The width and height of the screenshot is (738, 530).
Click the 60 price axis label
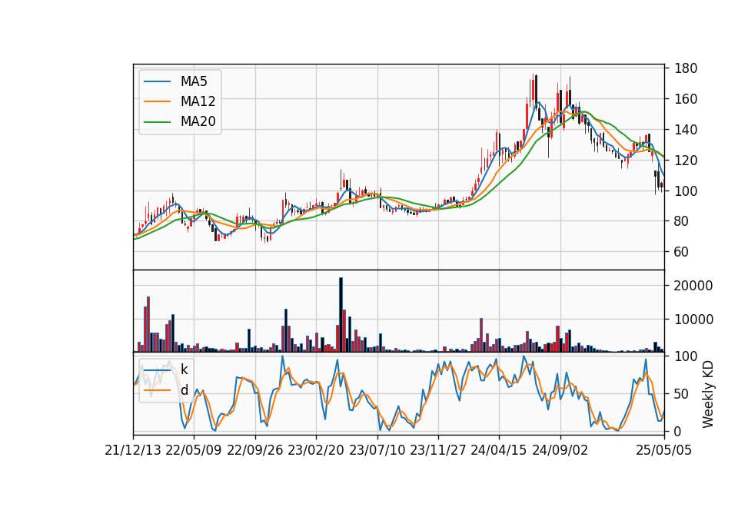coord(682,252)
